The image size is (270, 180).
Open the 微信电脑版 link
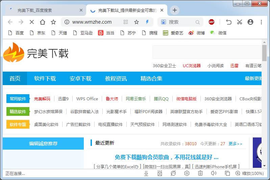186,99
